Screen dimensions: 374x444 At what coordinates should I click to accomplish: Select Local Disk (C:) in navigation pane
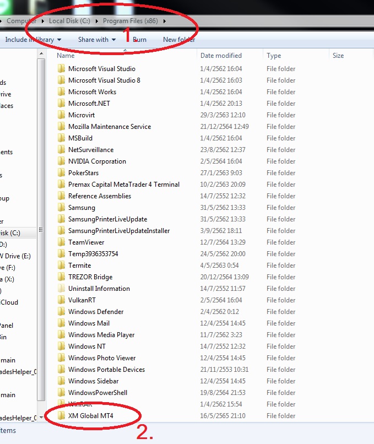(x=10, y=233)
